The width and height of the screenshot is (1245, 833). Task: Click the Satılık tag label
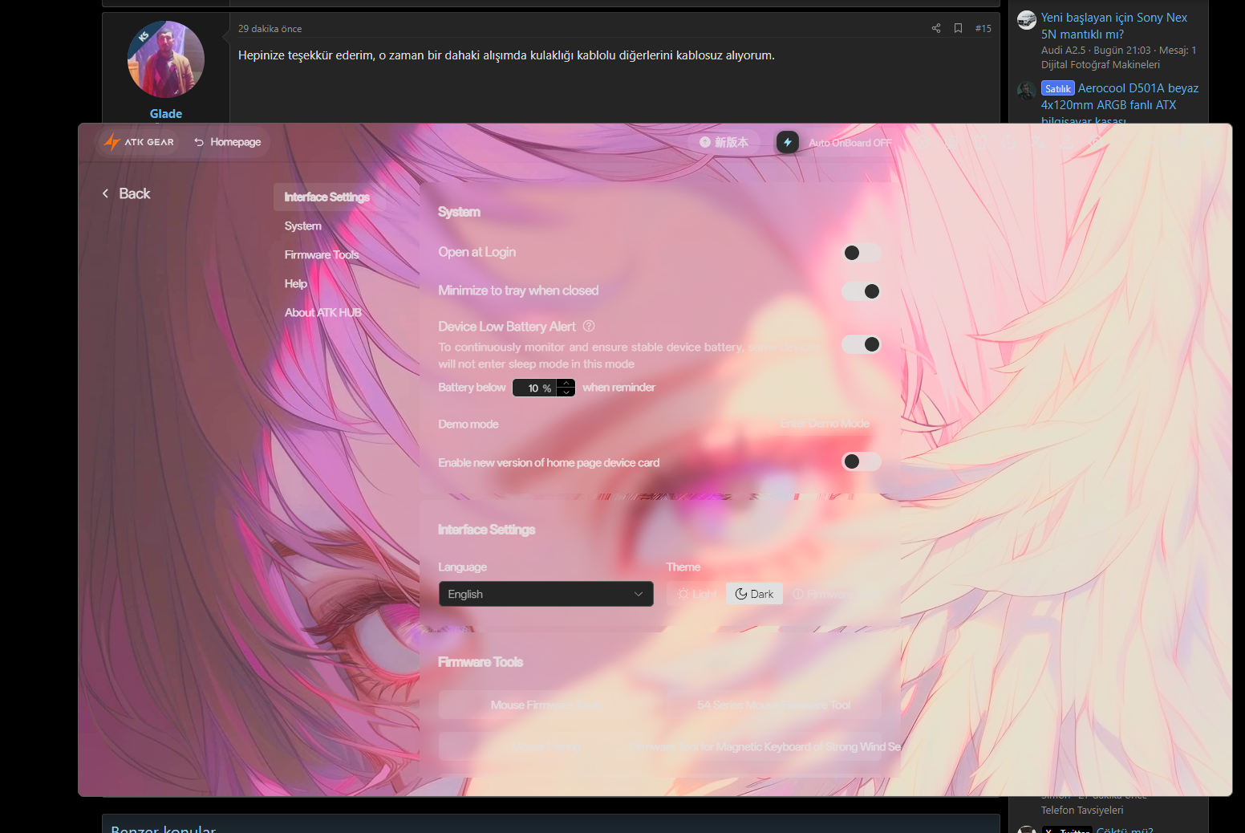tap(1058, 88)
